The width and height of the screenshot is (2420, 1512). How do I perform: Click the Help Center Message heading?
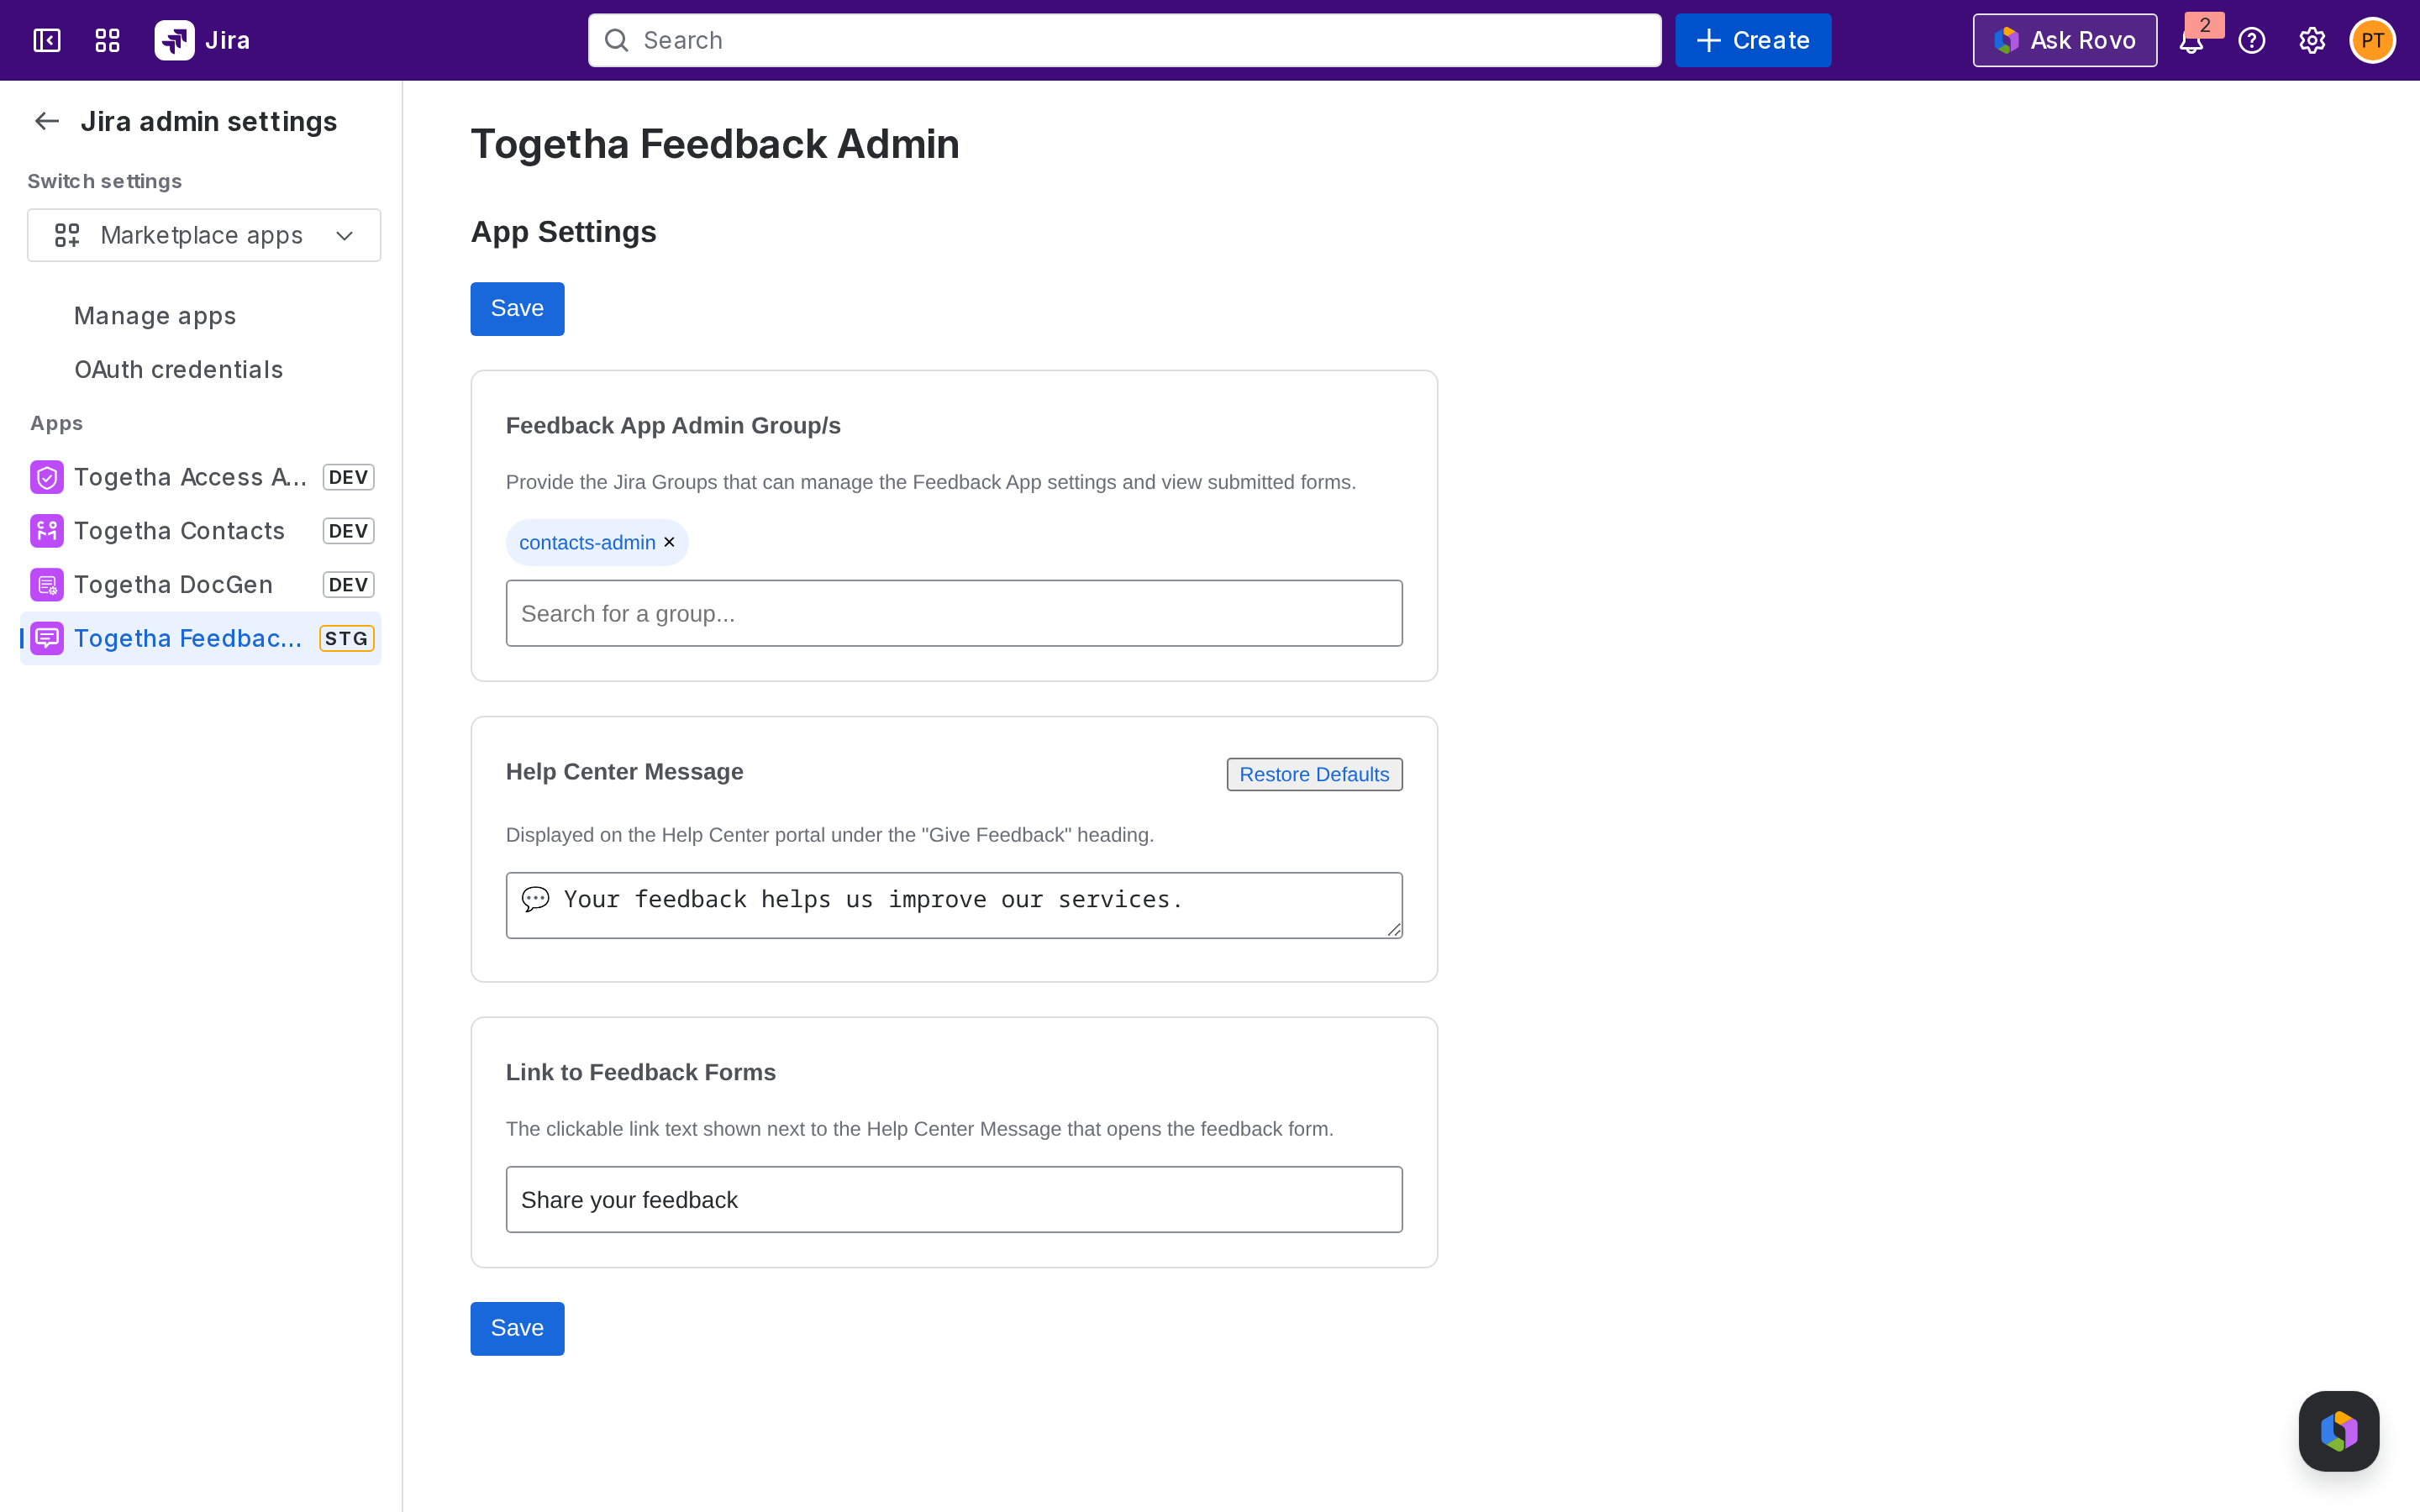tap(625, 772)
